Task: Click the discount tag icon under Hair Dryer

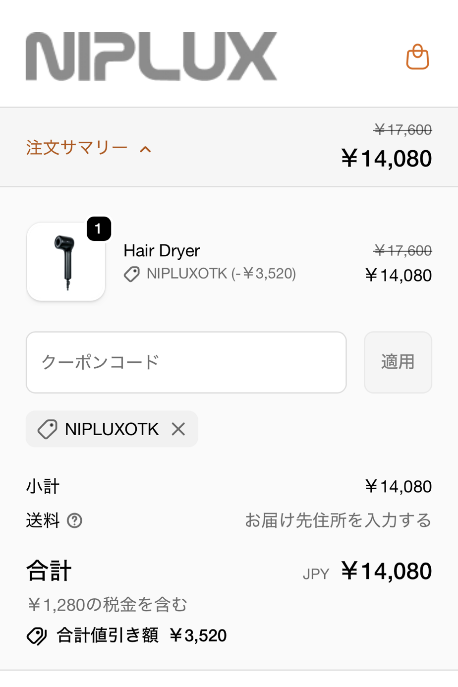Action: click(x=132, y=274)
